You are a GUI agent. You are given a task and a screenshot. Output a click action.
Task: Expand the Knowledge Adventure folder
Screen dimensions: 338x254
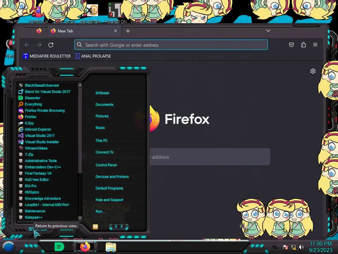point(40,198)
